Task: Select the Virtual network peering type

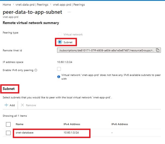Action: (60, 34)
